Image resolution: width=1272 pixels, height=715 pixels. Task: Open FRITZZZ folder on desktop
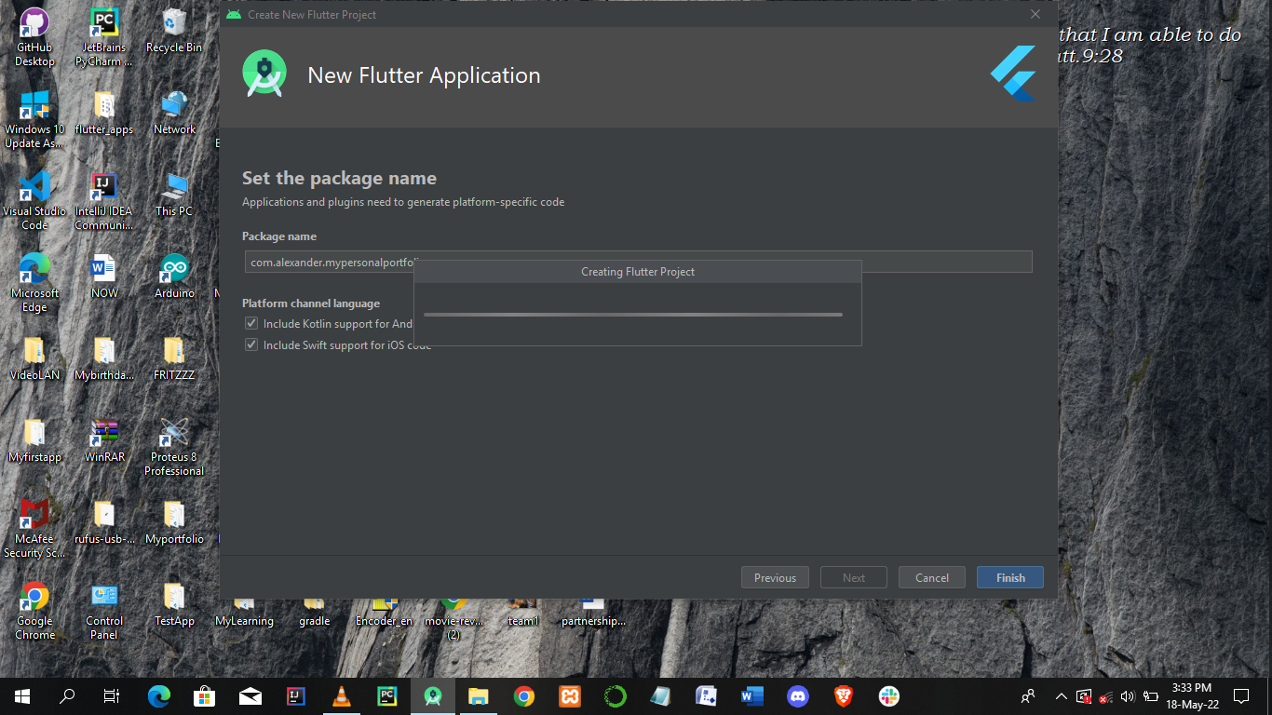[x=174, y=358]
